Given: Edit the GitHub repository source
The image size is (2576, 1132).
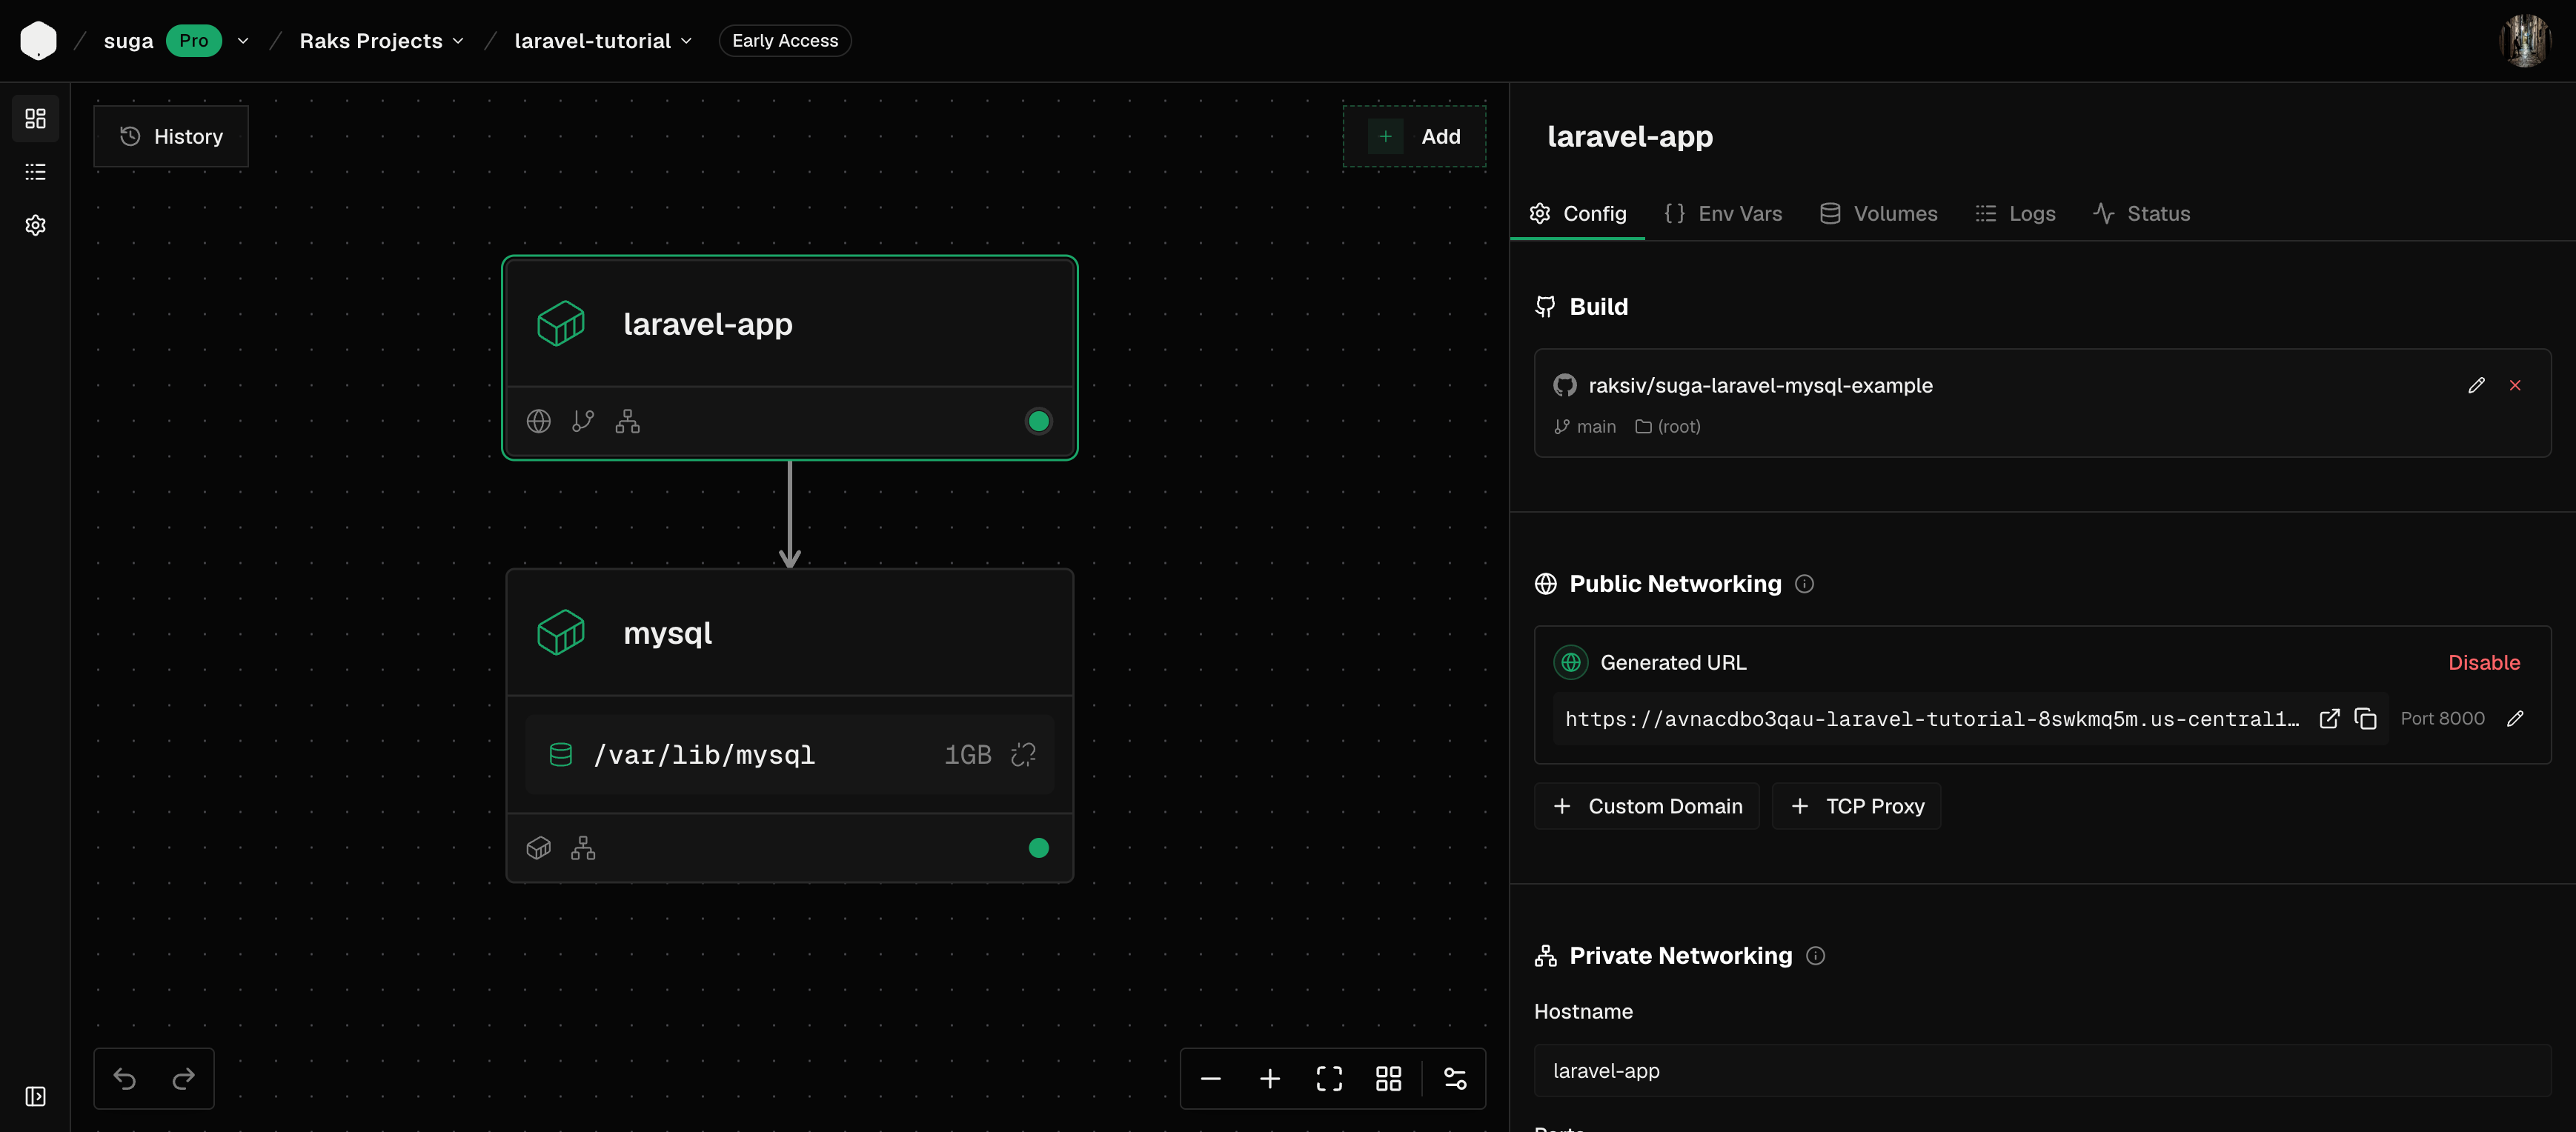Looking at the screenshot, I should tap(2476, 386).
